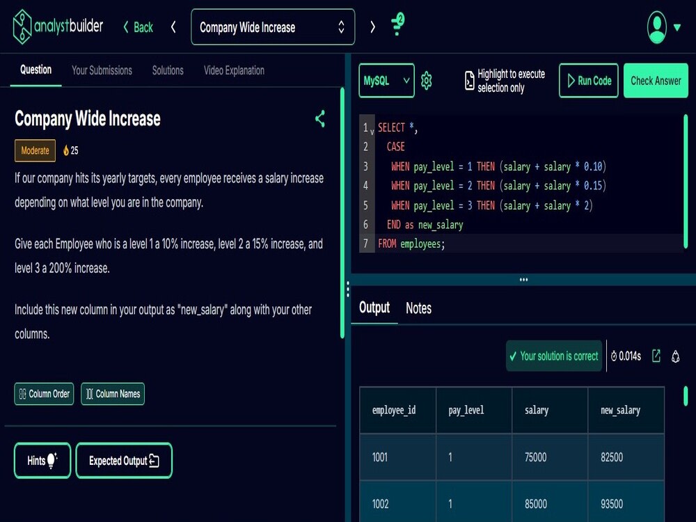696x522 pixels.
Task: Select cell with new salary 82500
Action: [626, 457]
